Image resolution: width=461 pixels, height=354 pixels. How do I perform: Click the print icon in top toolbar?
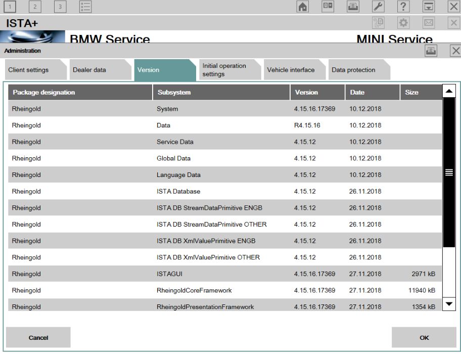pyautogui.click(x=352, y=7)
